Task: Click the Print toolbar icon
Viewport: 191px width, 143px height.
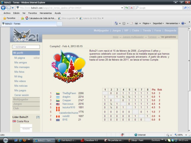Action: (x=136, y=23)
